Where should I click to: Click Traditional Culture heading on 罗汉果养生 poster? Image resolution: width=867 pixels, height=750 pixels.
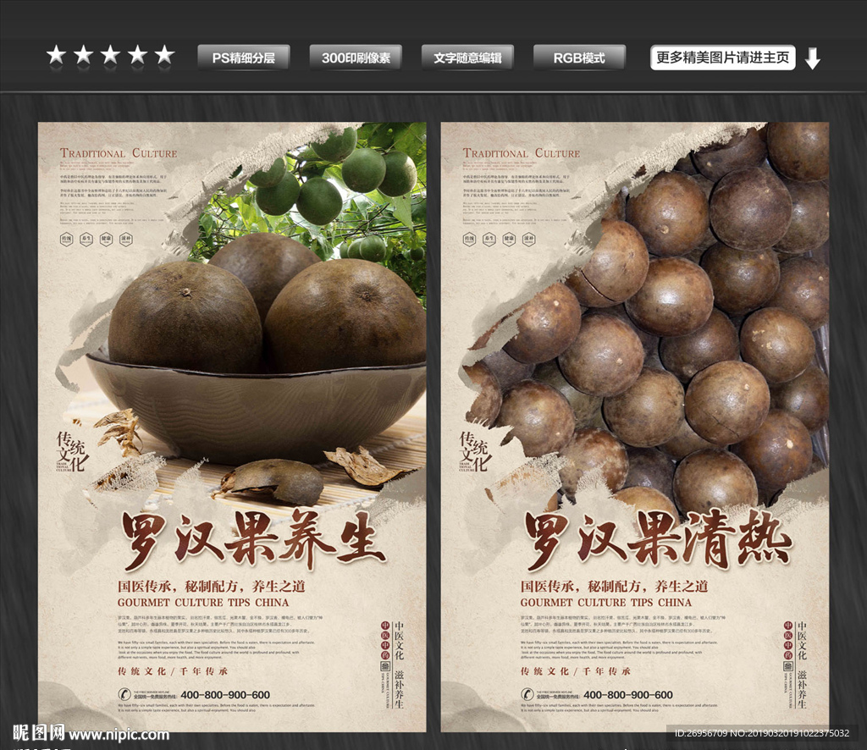pos(119,153)
